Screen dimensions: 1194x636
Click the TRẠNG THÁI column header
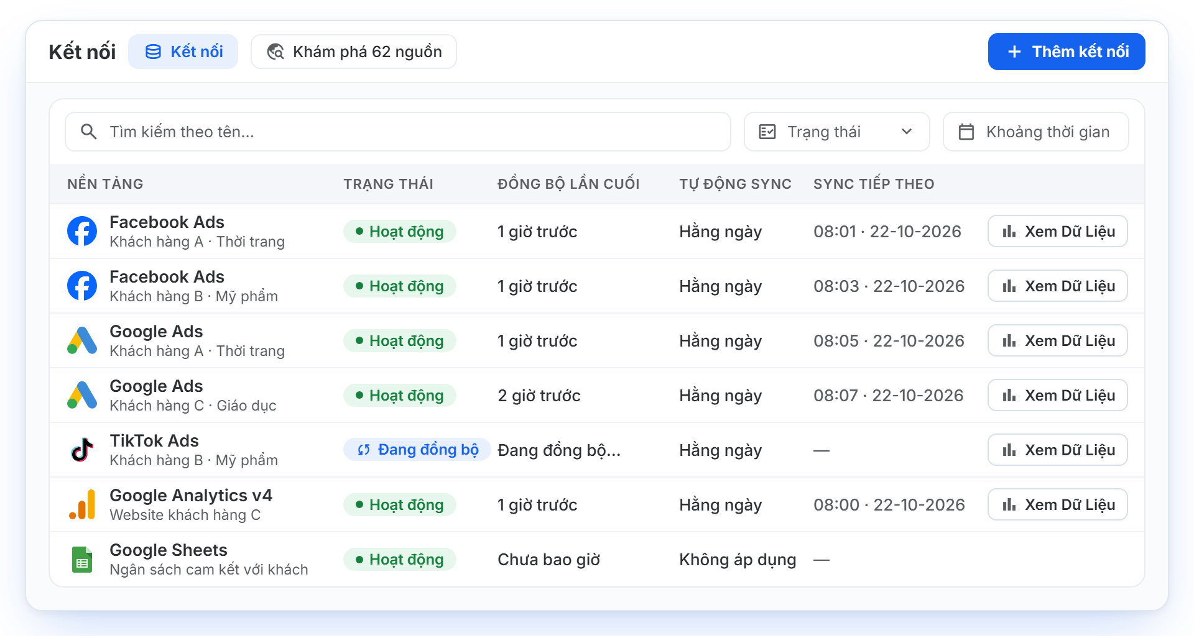(389, 184)
